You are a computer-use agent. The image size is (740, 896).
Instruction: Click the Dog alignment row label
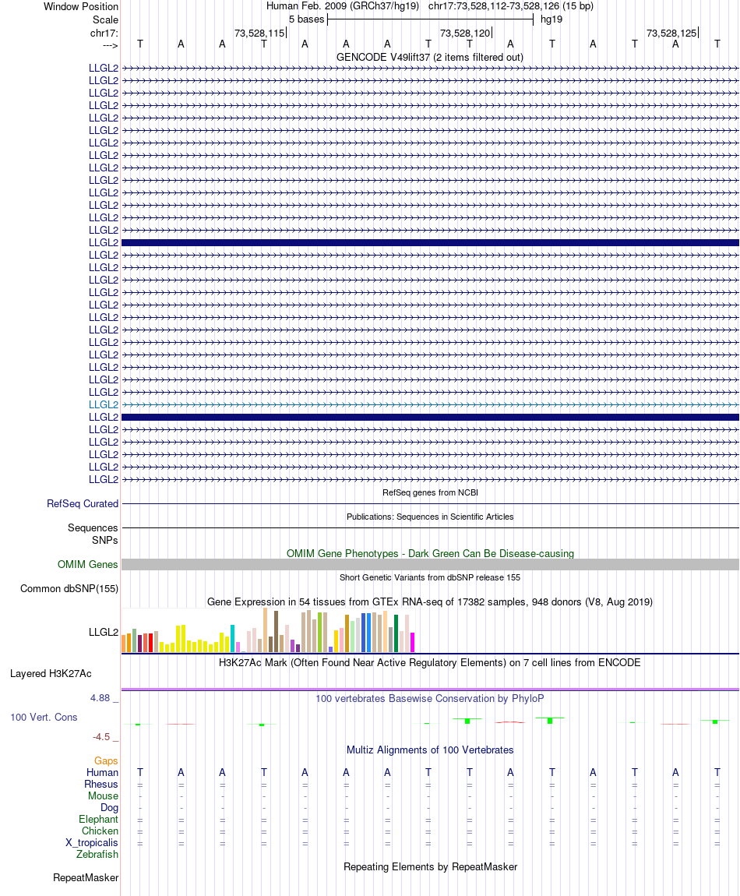tap(109, 807)
